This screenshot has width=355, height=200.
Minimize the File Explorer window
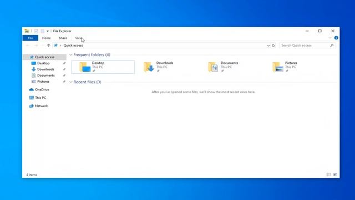(307, 31)
